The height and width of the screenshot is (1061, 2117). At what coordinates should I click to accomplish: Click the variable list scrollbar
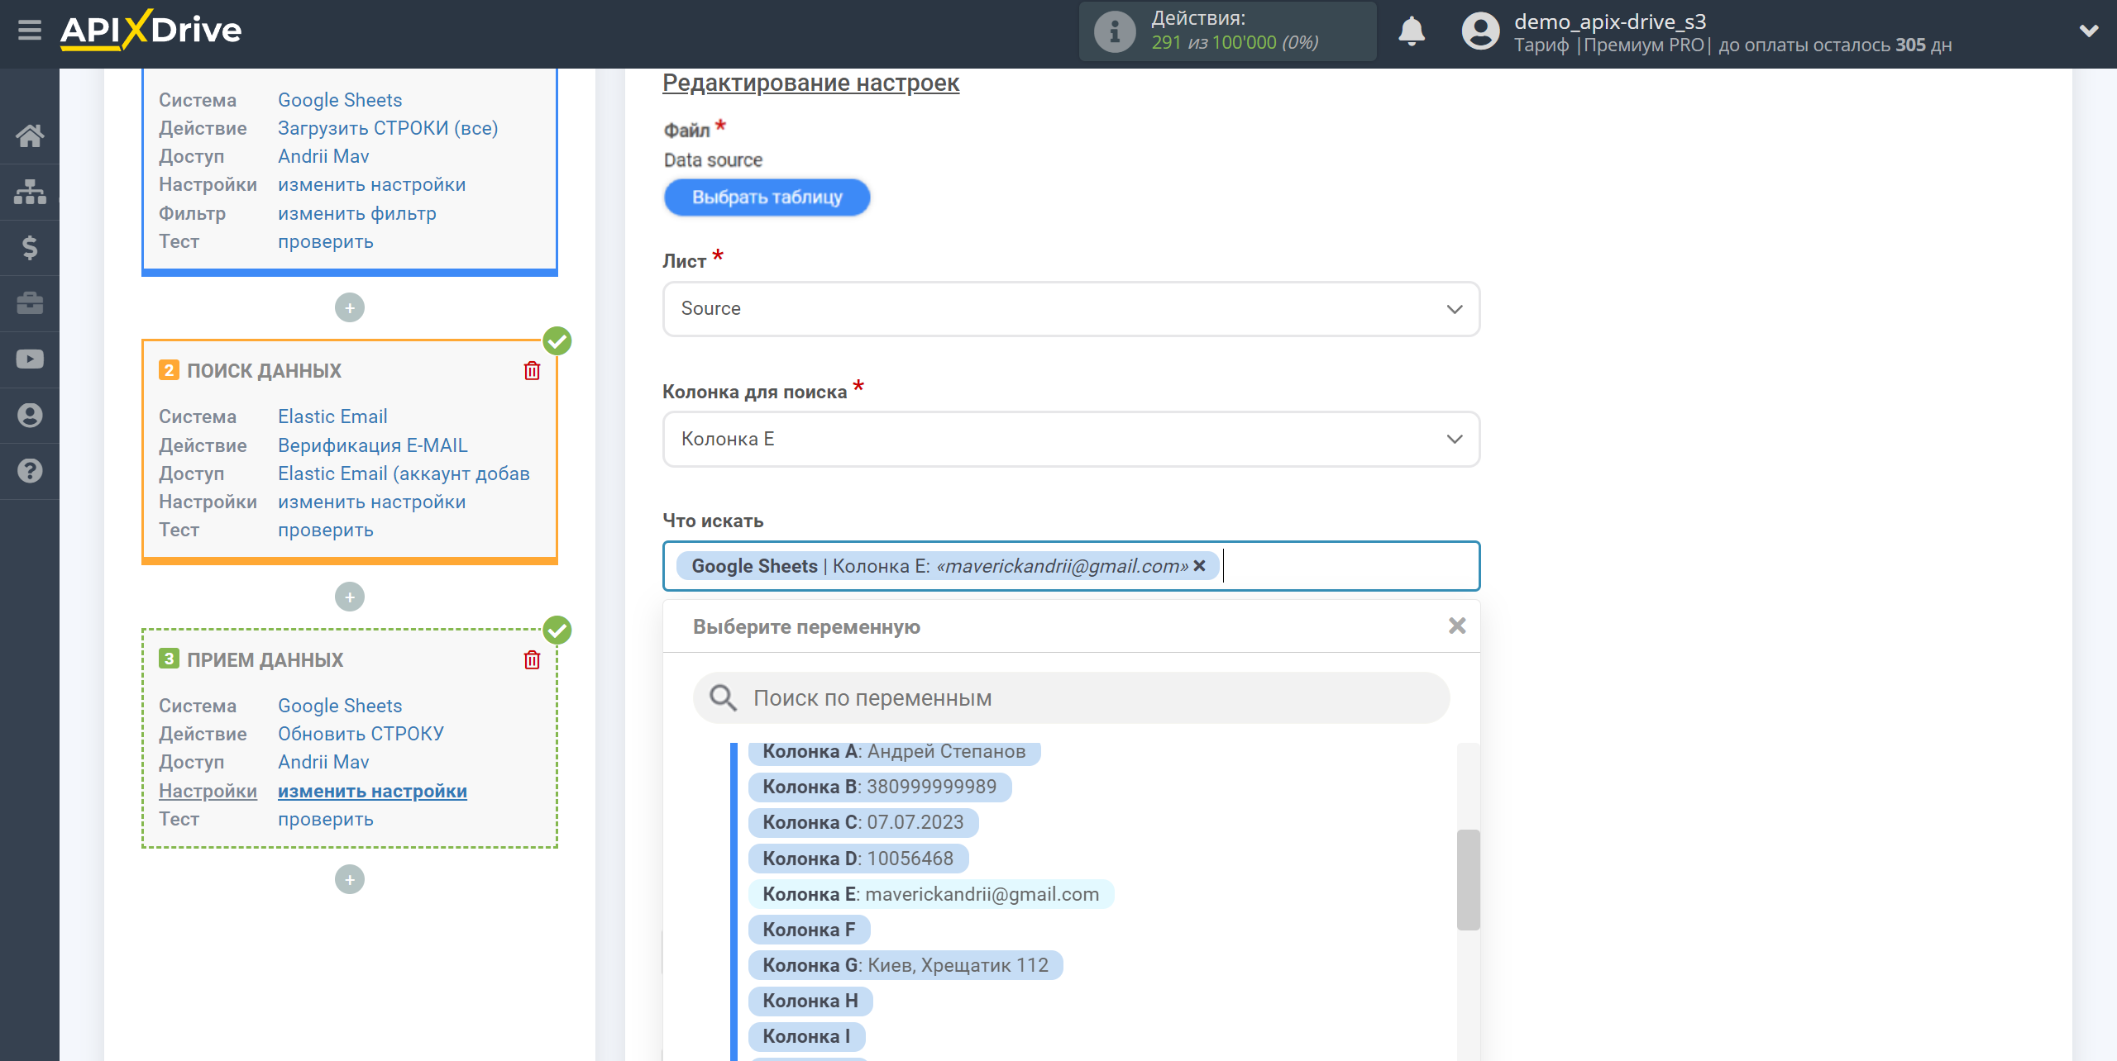(1468, 880)
